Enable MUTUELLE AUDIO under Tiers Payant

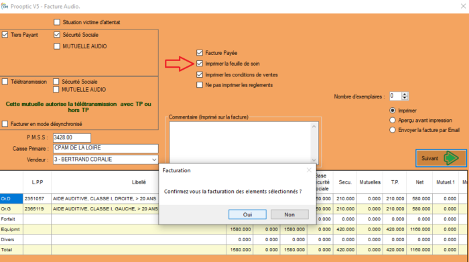[x=57, y=46]
